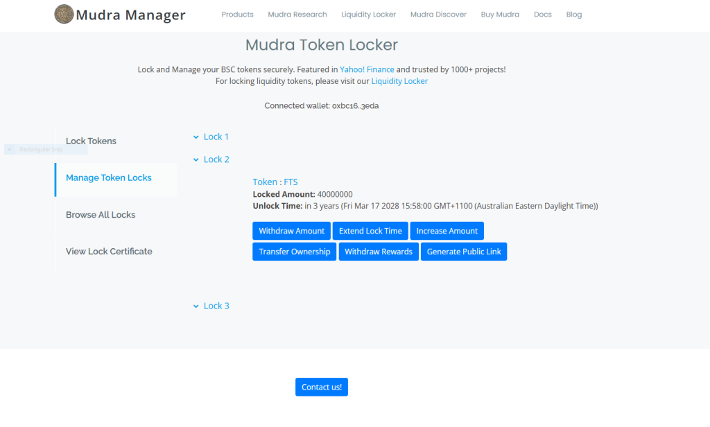Open the Lock 3 entry
Screen dimensions: 710x427
(x=216, y=306)
